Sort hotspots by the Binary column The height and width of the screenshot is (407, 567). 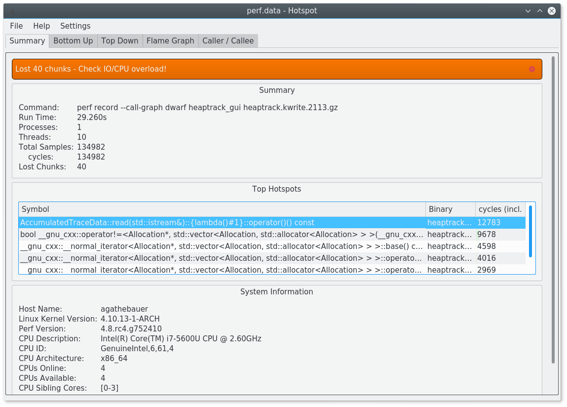[450, 209]
